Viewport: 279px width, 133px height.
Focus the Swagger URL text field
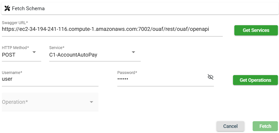coord(112,30)
